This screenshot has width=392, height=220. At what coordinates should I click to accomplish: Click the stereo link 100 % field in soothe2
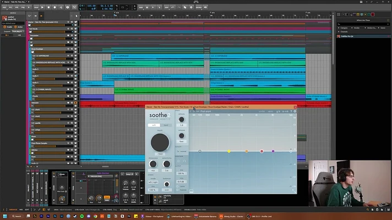[152, 190]
